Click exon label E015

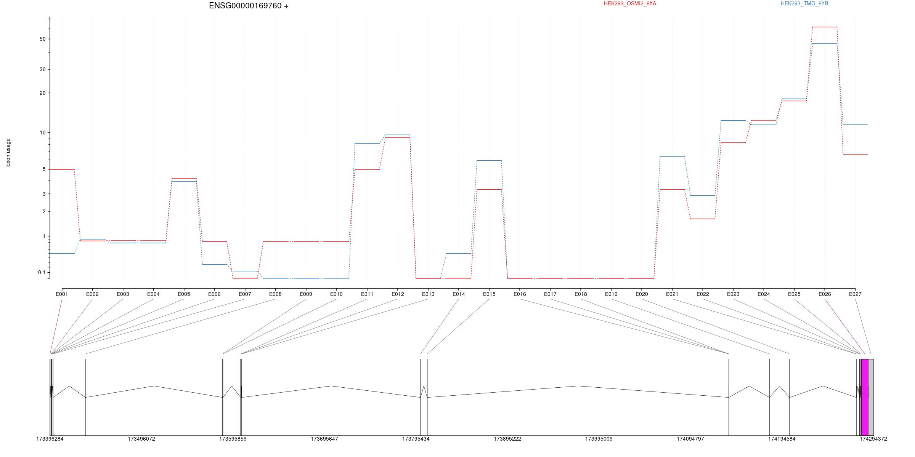(489, 294)
